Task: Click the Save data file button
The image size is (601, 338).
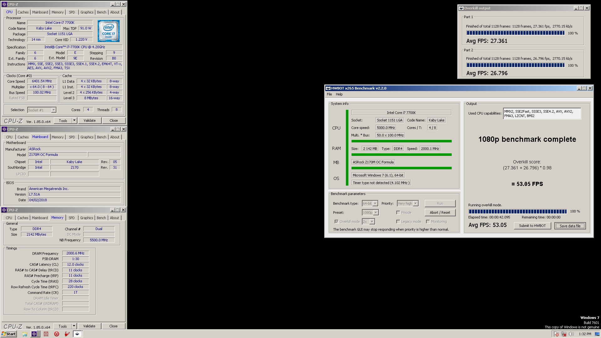Action: click(x=570, y=226)
